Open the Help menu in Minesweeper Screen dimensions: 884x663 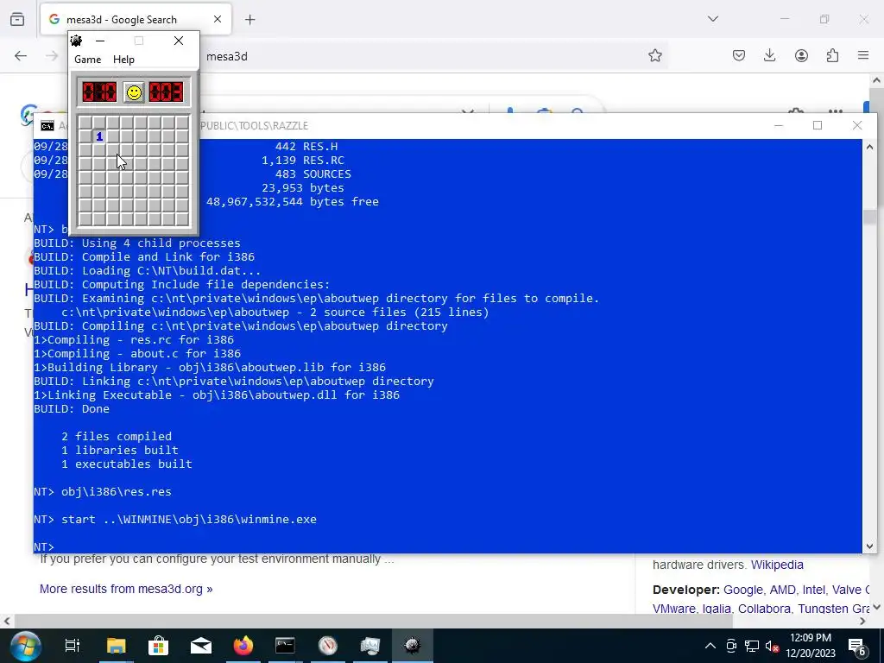tap(123, 60)
